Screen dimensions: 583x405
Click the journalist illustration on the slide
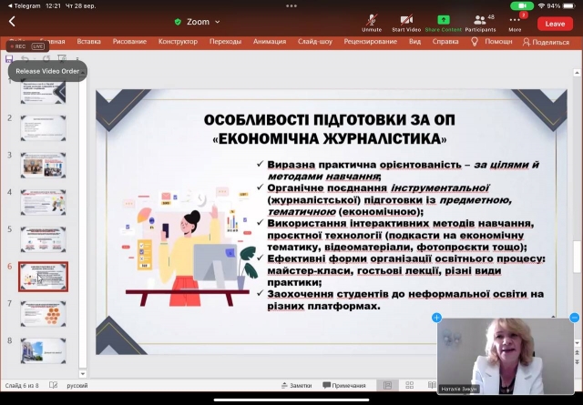[189, 247]
